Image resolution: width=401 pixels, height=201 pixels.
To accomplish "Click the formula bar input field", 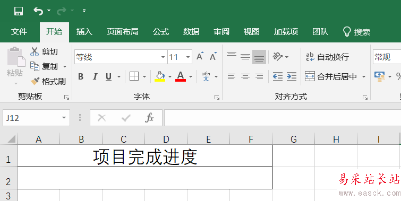I will click(283, 118).
